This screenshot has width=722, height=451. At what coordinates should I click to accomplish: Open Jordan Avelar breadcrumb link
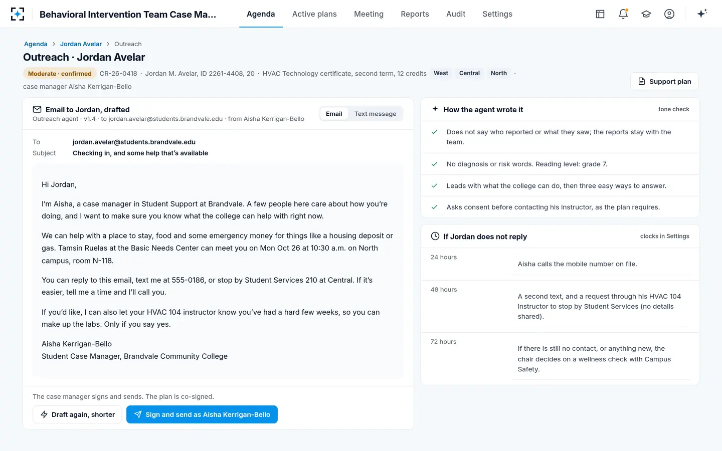tap(81, 44)
